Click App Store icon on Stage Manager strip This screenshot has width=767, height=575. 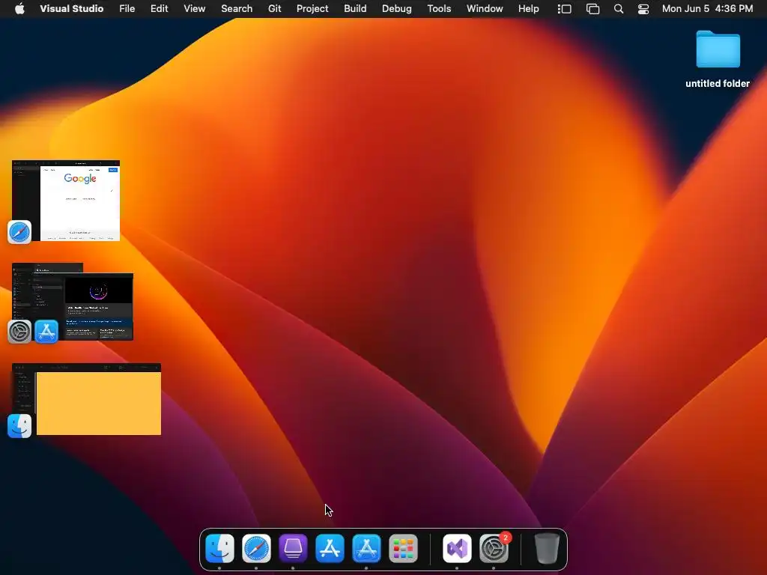(x=46, y=332)
